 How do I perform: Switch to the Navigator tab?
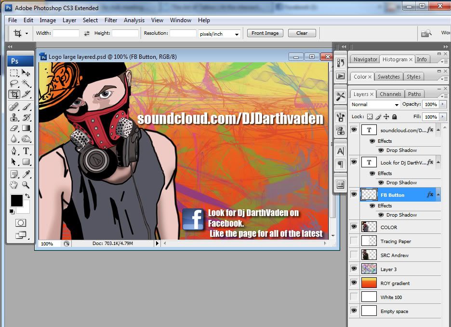click(365, 59)
